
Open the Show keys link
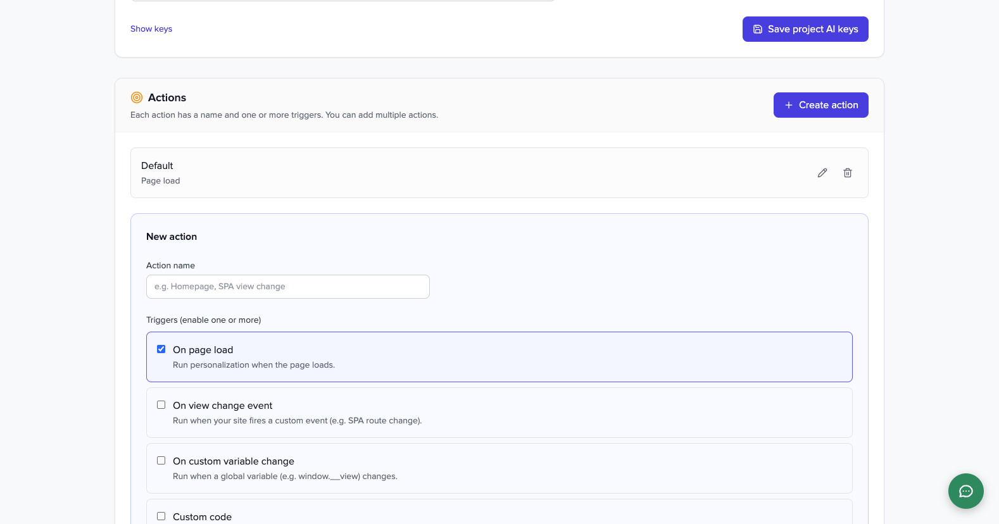[x=151, y=28]
